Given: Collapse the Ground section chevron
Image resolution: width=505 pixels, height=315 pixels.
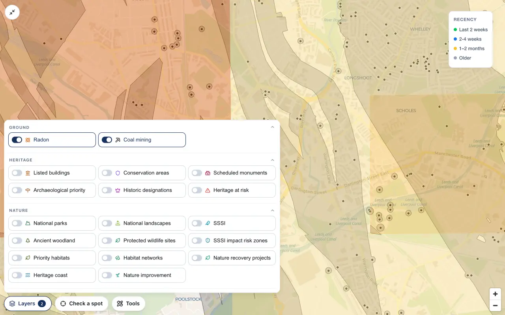Looking at the screenshot, I should point(272,127).
